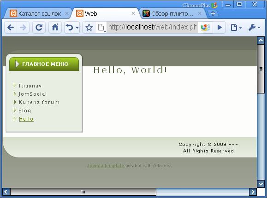
Task: Maximize the ChromePlus window
Action: (239, 5)
